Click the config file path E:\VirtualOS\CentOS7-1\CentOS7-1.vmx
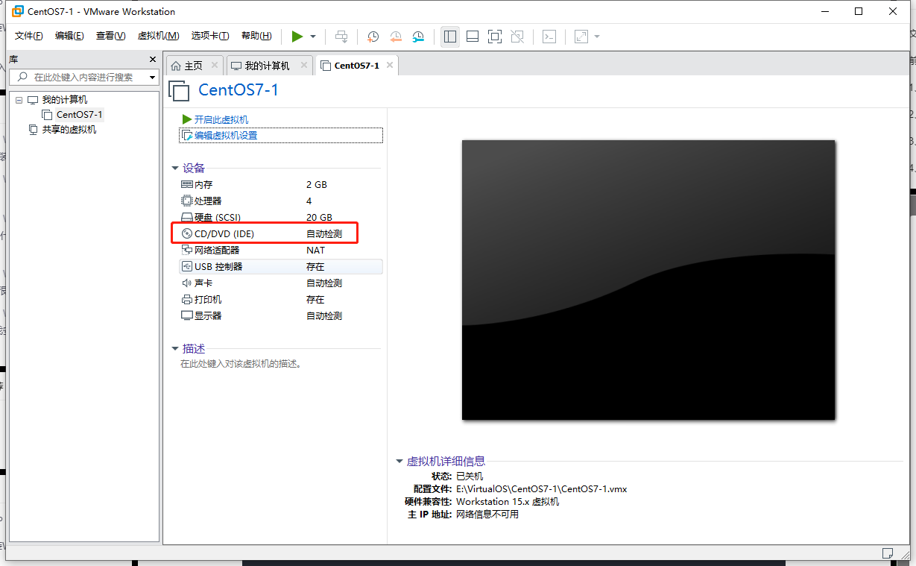 coord(543,489)
